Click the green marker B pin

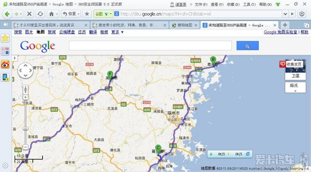point(213,61)
